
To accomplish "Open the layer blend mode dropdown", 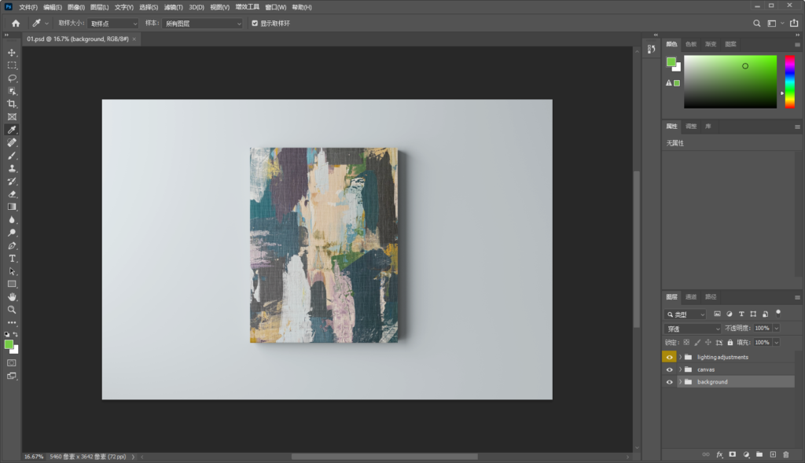I will [x=693, y=329].
